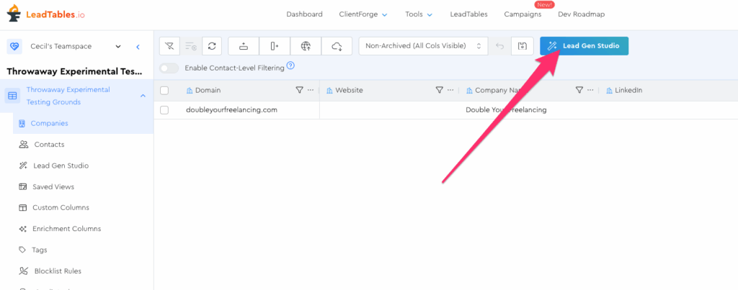Click the cloud download icon
This screenshot has height=290, width=738.
[x=337, y=46]
